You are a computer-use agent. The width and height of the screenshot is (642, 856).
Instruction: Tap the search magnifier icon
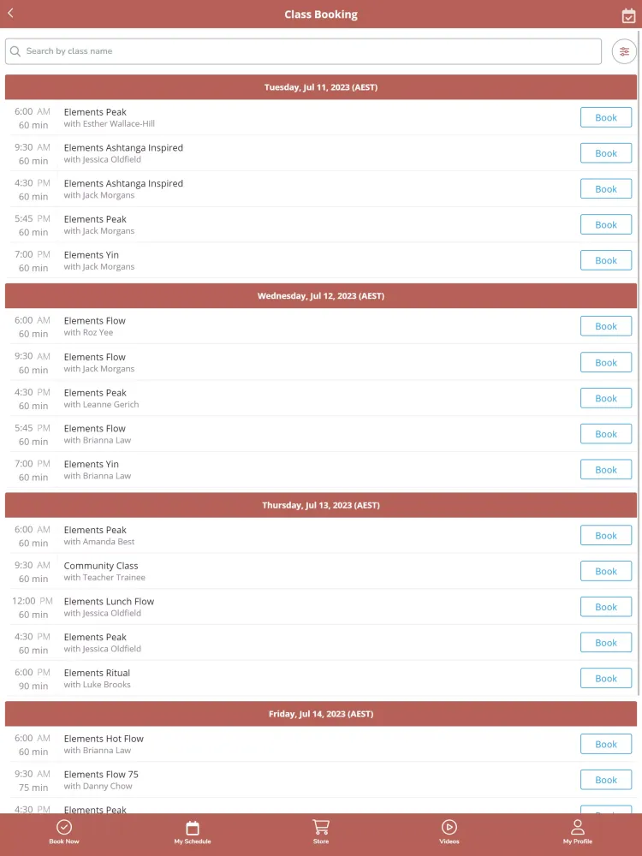[15, 51]
